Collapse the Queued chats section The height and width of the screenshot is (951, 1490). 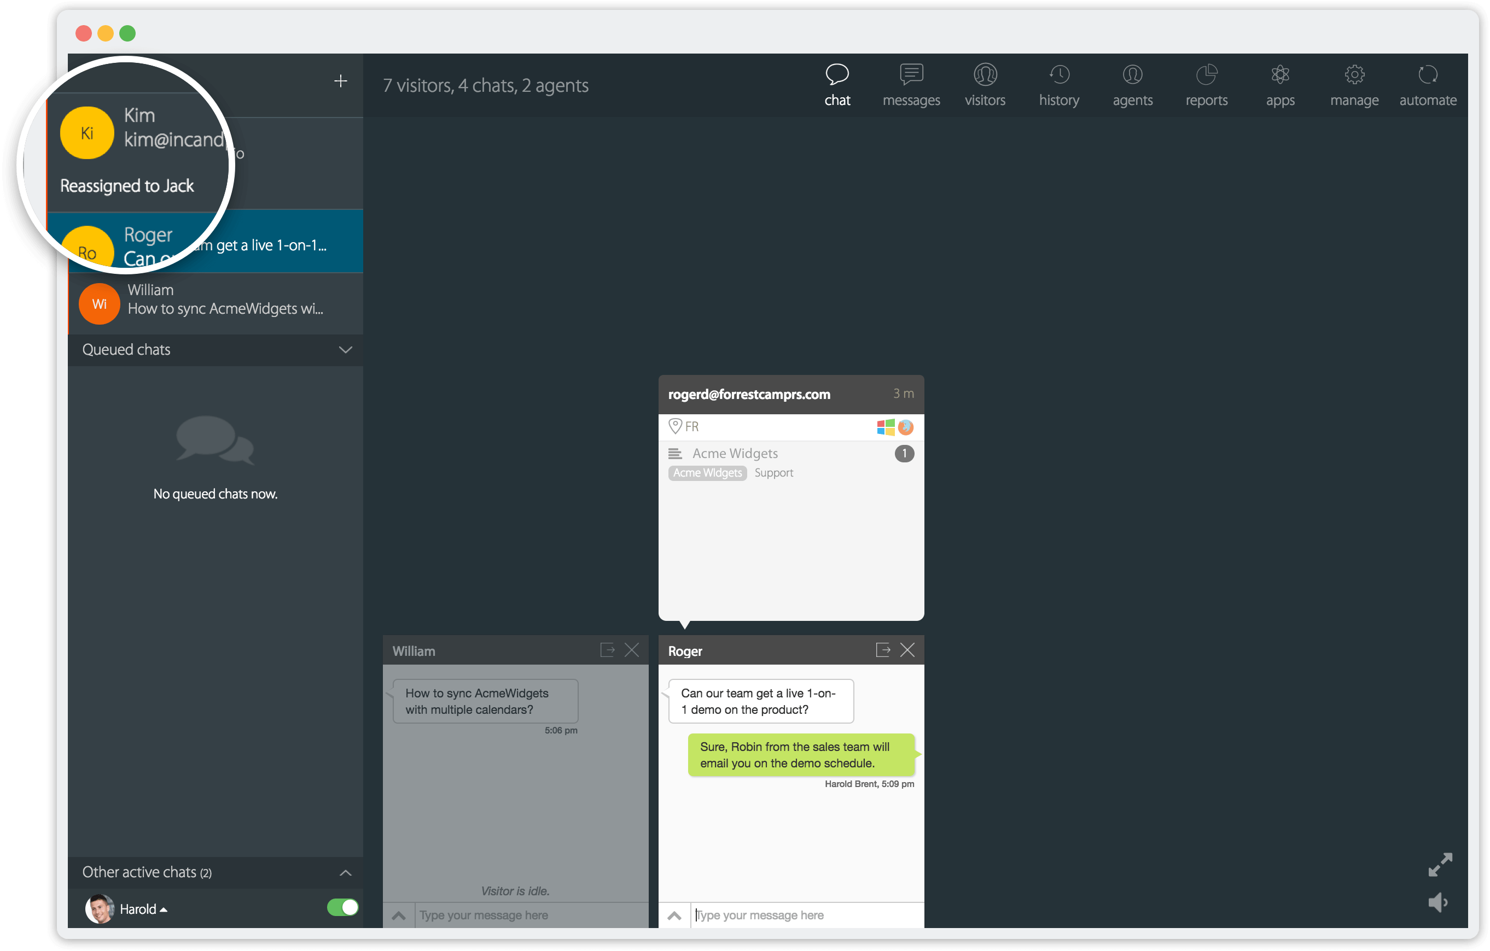[345, 349]
